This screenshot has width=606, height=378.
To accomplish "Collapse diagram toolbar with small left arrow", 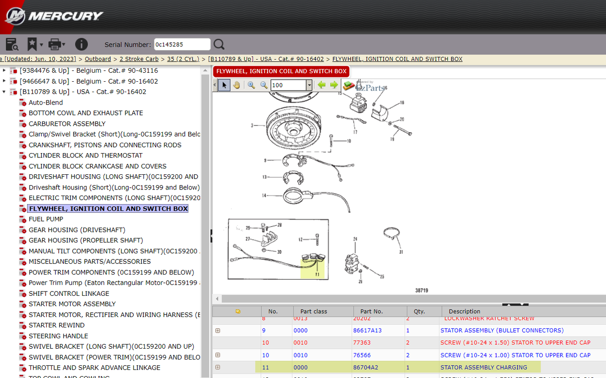I will 215,85.
